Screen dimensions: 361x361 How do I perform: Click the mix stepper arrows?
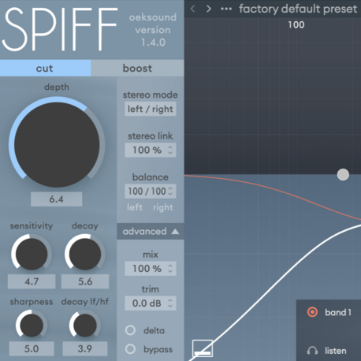[x=170, y=269]
